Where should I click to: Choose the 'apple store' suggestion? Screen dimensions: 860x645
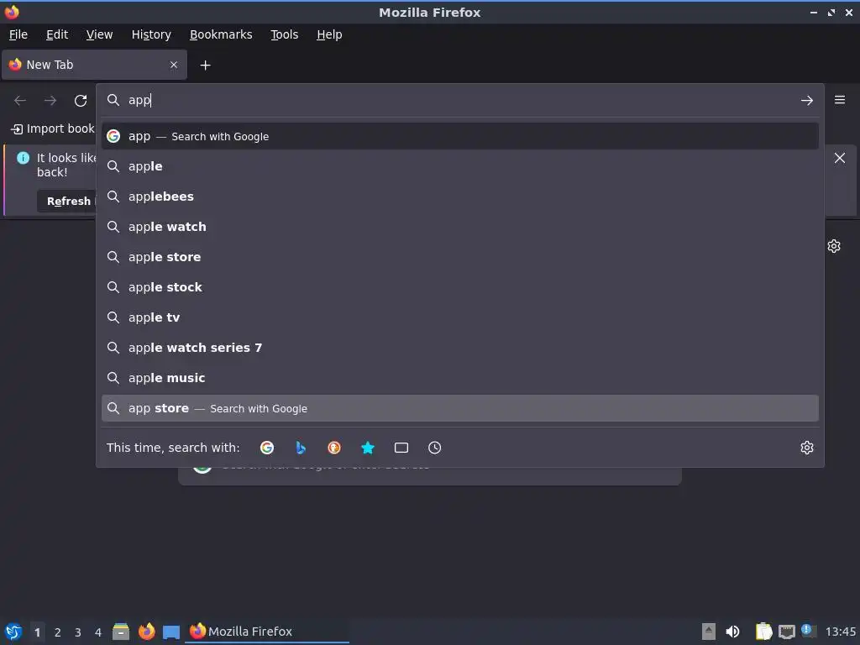[x=459, y=257]
